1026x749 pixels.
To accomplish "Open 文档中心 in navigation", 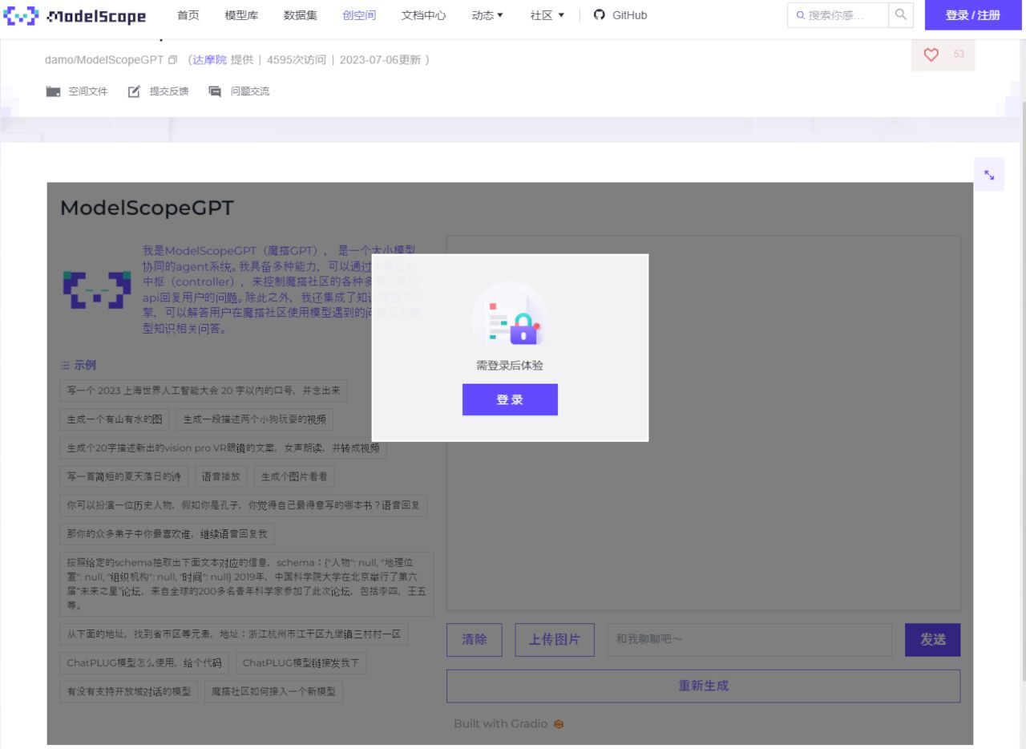I will [x=424, y=15].
